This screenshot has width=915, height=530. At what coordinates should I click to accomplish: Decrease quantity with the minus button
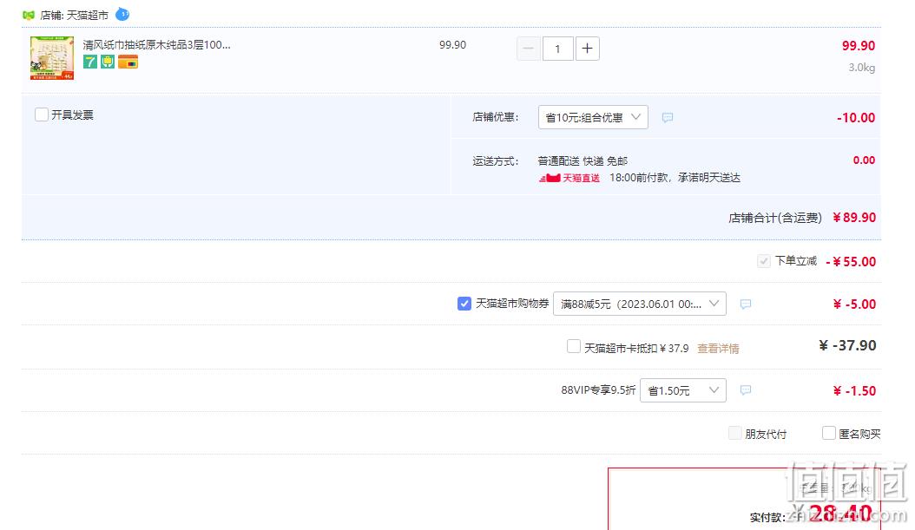(528, 49)
